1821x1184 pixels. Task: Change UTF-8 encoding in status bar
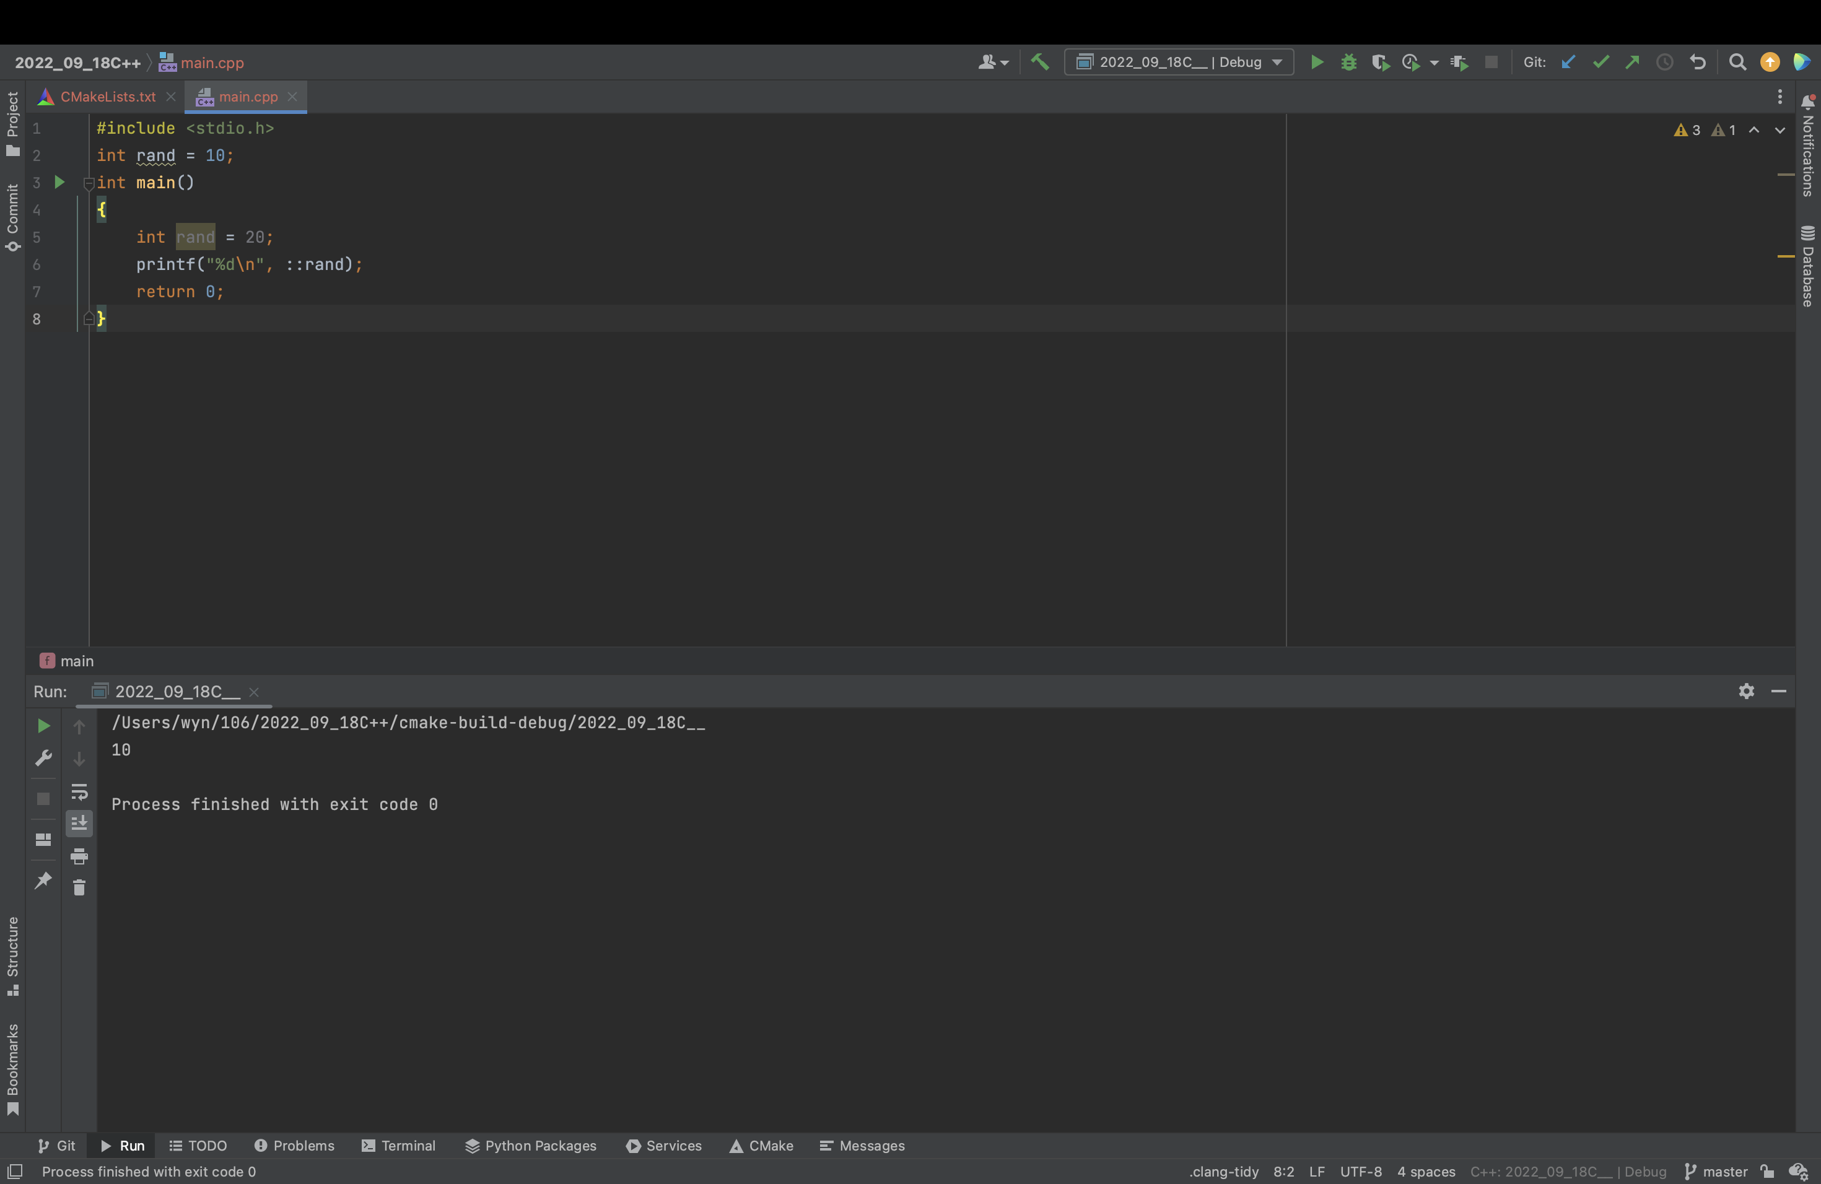(1360, 1171)
